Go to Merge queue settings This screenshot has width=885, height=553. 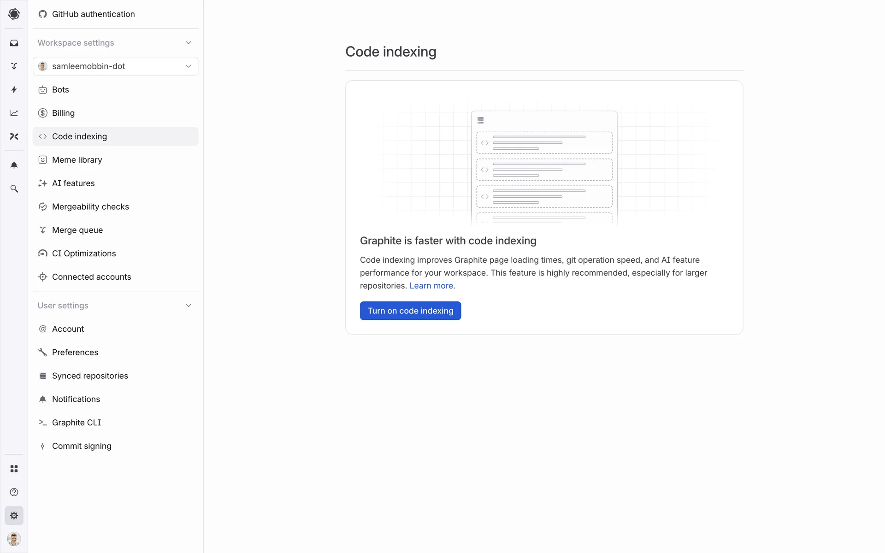click(x=77, y=230)
